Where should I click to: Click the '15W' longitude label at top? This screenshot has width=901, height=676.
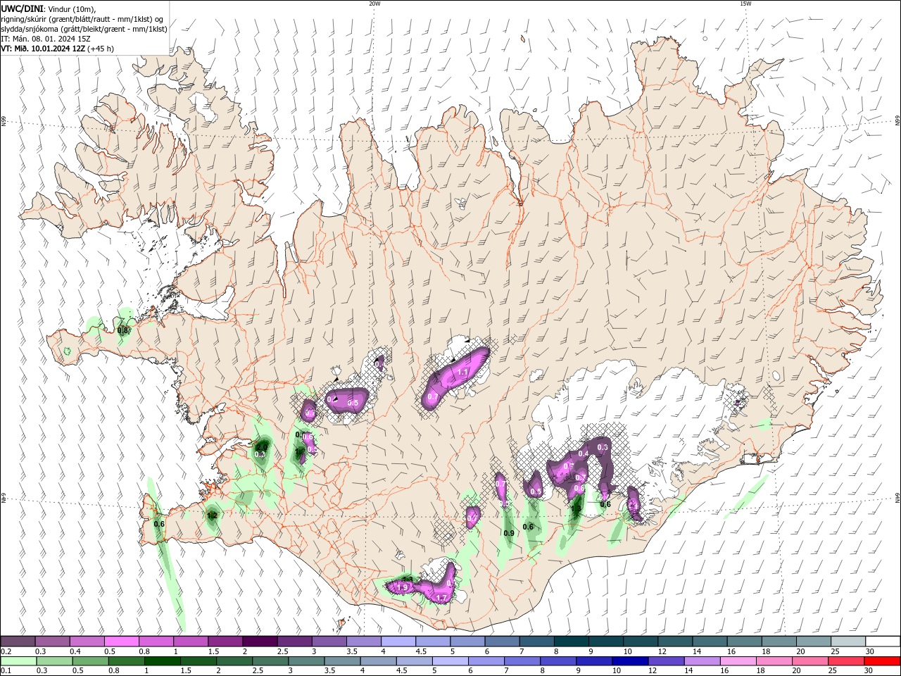(x=745, y=4)
